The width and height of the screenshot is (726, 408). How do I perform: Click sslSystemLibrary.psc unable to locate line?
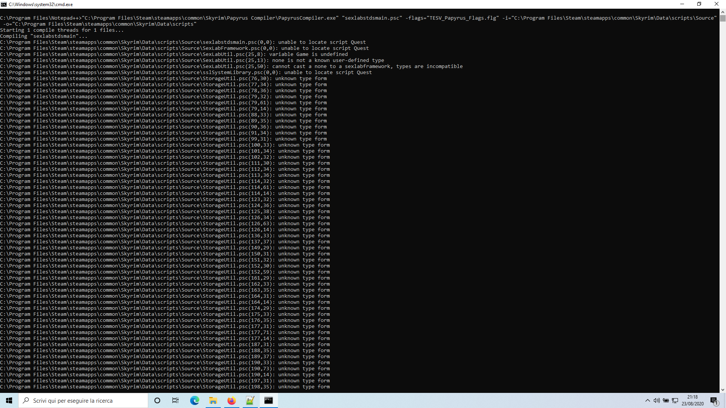click(186, 73)
